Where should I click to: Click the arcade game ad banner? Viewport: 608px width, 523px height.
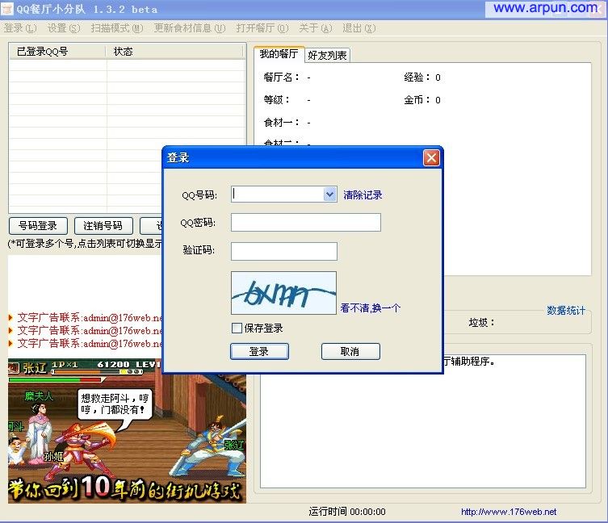tap(127, 431)
